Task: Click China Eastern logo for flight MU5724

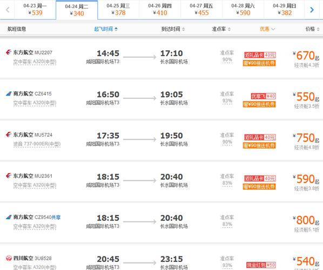Action: tap(9, 134)
